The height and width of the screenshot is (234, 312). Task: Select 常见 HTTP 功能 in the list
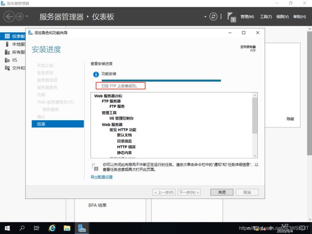[x=123, y=130]
